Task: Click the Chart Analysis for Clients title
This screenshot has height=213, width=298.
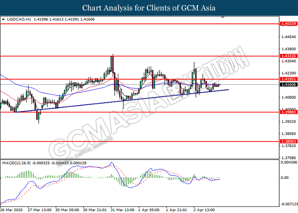Action: (149, 8)
